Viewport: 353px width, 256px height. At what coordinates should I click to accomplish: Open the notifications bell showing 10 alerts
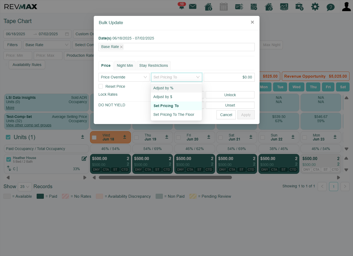[182, 6]
